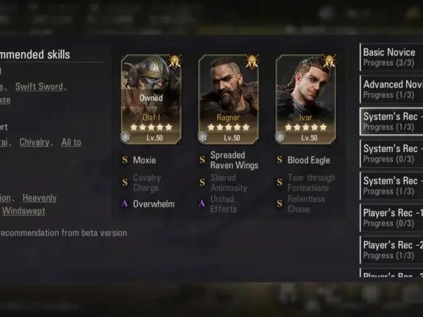
Task: Click the S rank icon beside Moxie
Action: coord(125,160)
